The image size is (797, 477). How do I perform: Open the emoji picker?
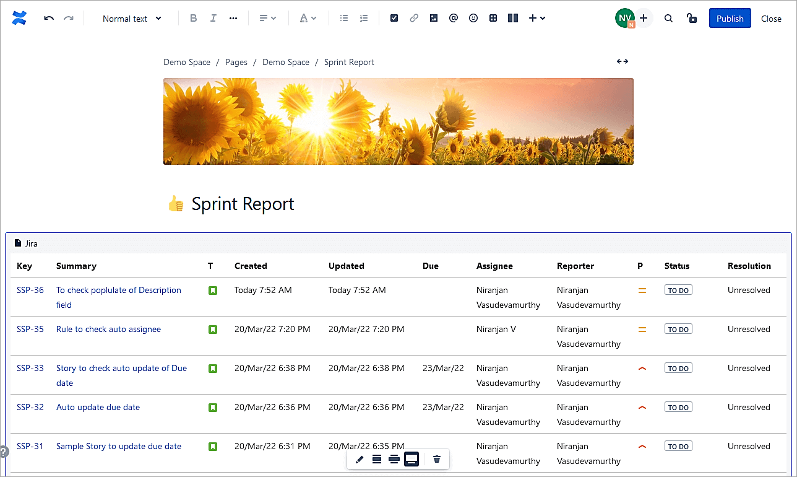[x=473, y=19]
